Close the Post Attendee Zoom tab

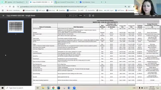(102, 2)
